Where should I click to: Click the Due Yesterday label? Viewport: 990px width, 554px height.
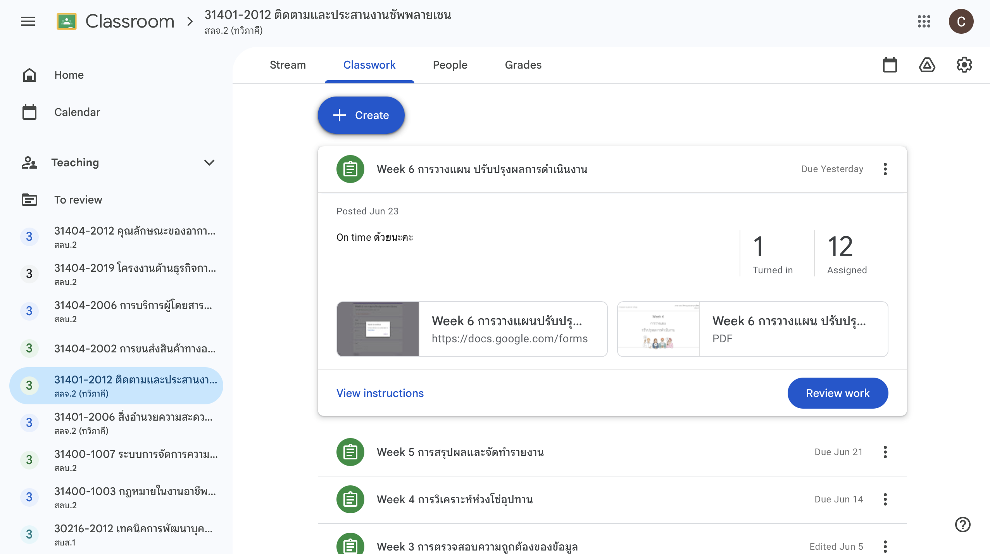point(832,169)
